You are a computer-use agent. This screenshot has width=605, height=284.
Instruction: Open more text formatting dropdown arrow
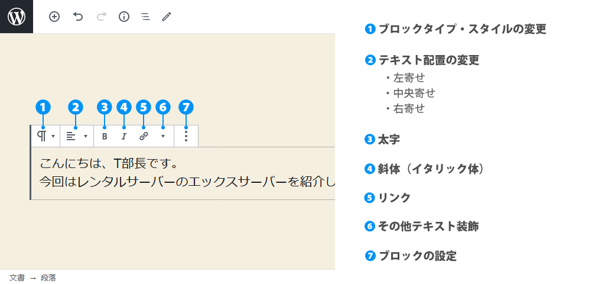tap(163, 136)
